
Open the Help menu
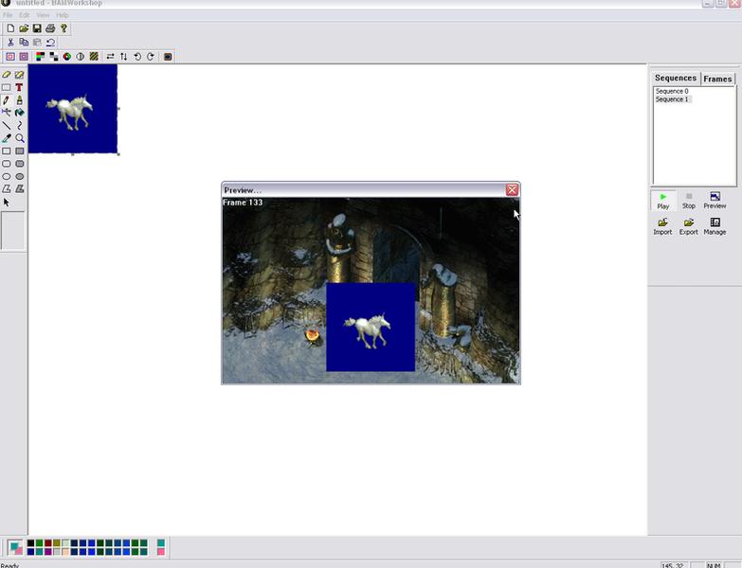(62, 15)
